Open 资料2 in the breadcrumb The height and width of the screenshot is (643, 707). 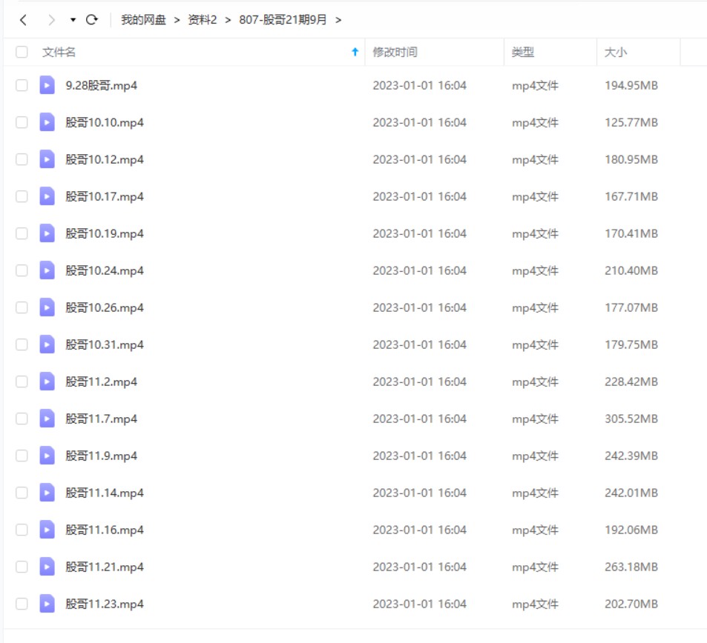click(x=203, y=20)
